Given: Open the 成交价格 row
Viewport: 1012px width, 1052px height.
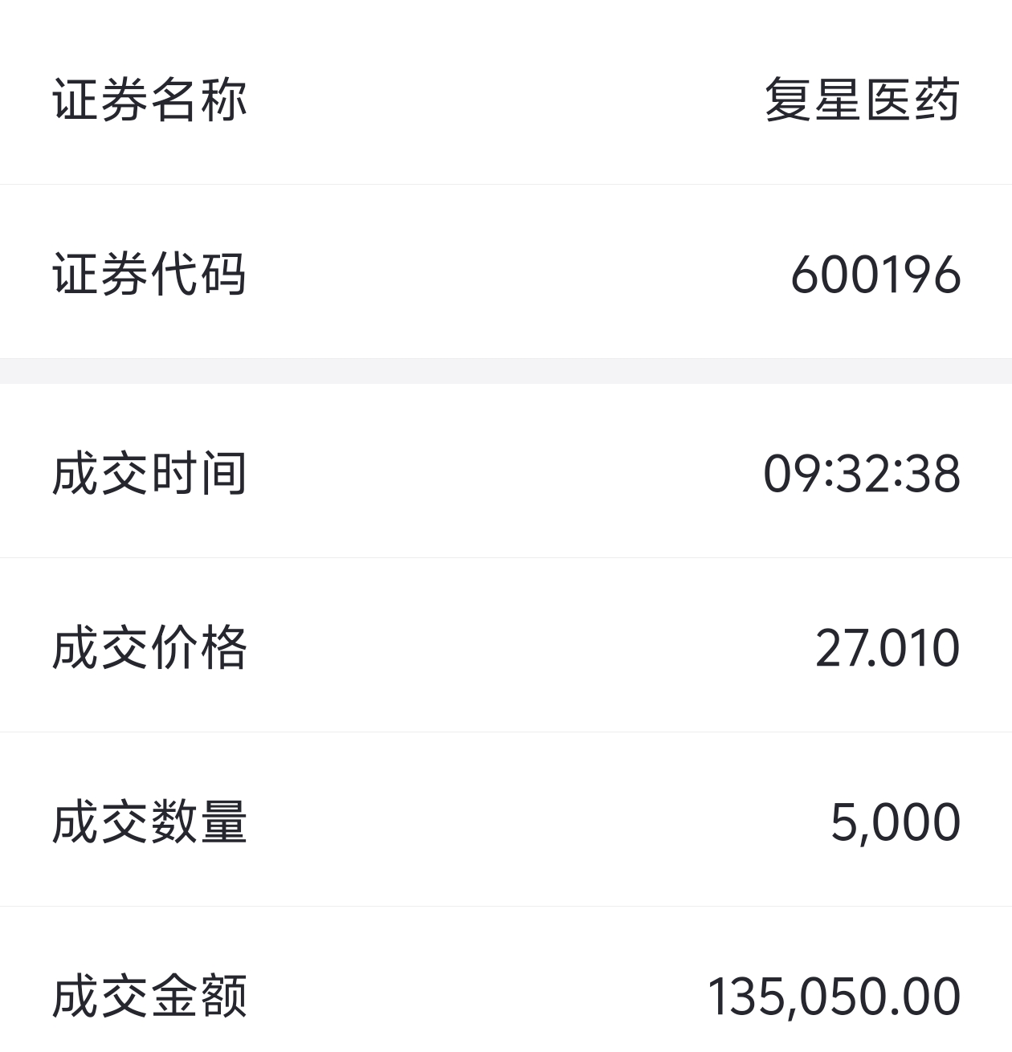Looking at the screenshot, I should 506,645.
